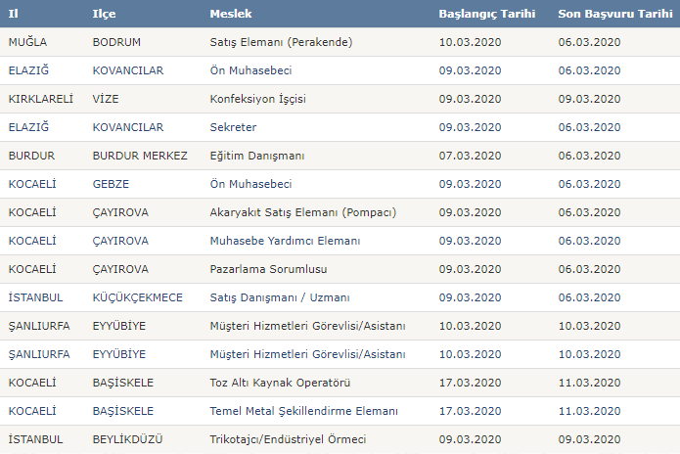Screen dimensions: 680x454
Task: Open Ön Muhasebeci listing in KOVANCILAR
Action: [250, 70]
